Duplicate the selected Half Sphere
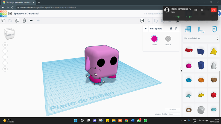 [17, 21]
